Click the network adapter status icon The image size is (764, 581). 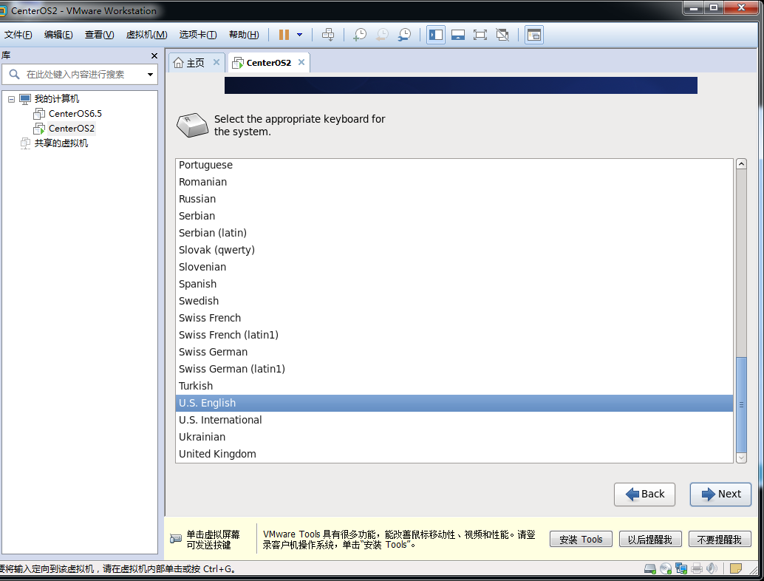pyautogui.click(x=681, y=568)
